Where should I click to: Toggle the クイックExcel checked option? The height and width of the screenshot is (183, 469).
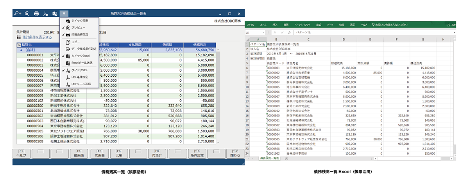tap(81, 56)
